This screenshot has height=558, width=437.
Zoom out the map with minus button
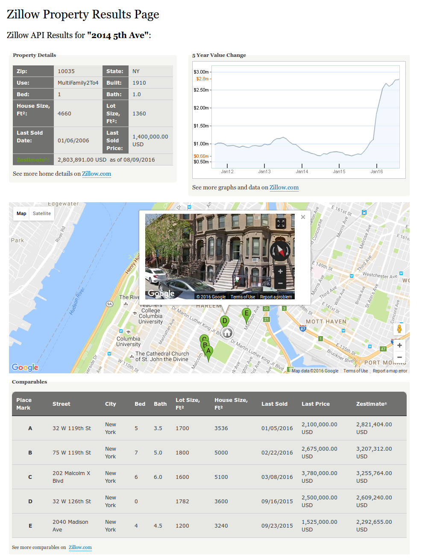pos(399,357)
